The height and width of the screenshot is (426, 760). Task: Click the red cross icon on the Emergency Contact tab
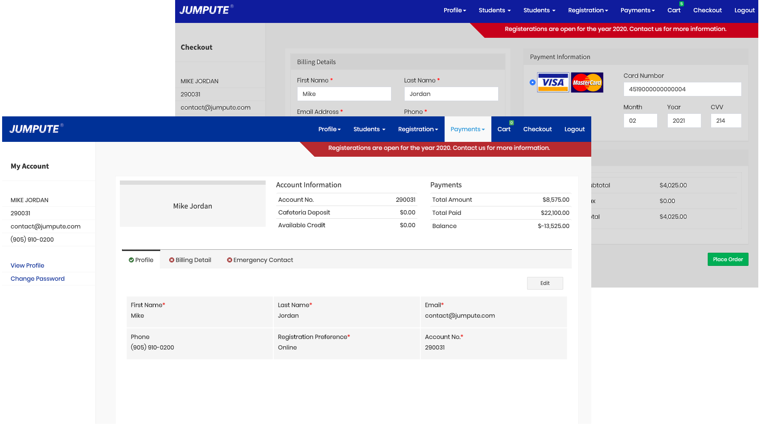coord(230,260)
